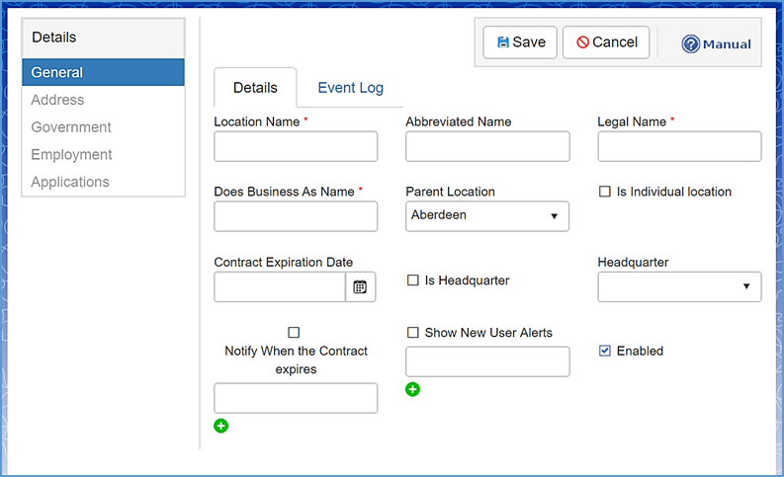Select Employment from the Details sidebar
This screenshot has height=477, width=784.
coord(71,155)
